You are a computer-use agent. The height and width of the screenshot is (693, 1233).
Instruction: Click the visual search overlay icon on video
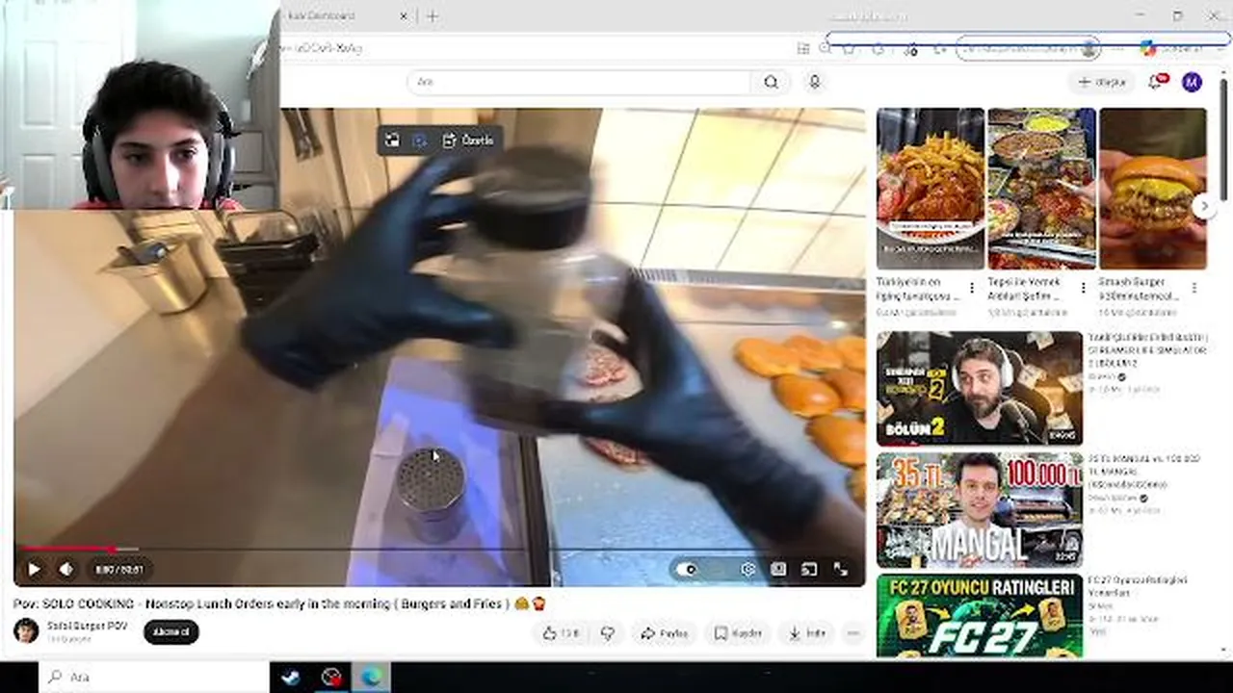[x=420, y=141]
